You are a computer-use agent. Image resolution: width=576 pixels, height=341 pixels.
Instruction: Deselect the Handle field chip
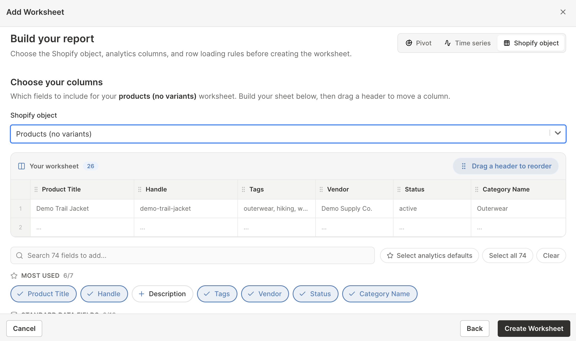(x=104, y=294)
